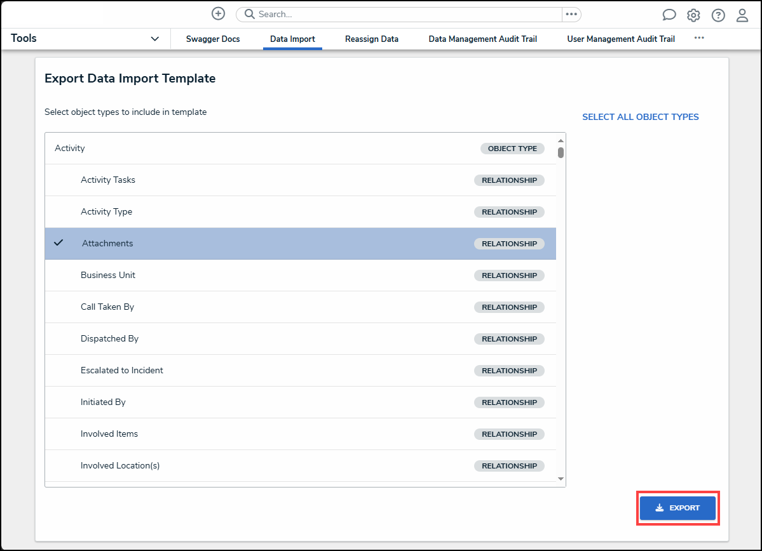Screen dimensions: 762x551
Task: Switch to the Reassign Data tab
Action: coord(371,39)
